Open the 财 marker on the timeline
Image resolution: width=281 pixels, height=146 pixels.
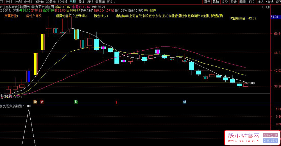pyautogui.click(x=184, y=102)
